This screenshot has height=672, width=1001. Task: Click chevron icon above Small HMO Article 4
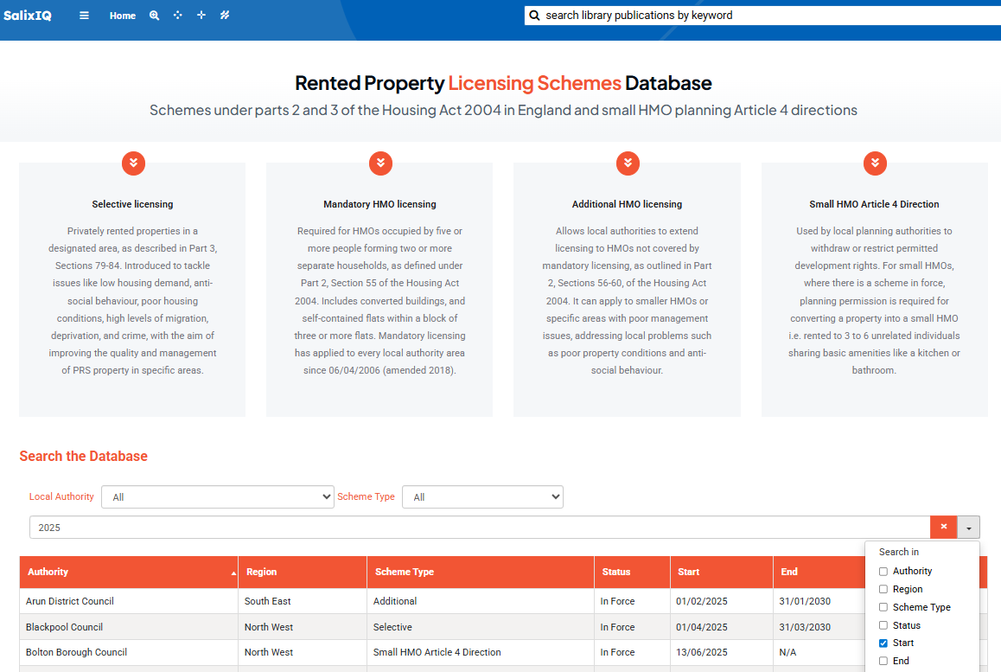875,163
